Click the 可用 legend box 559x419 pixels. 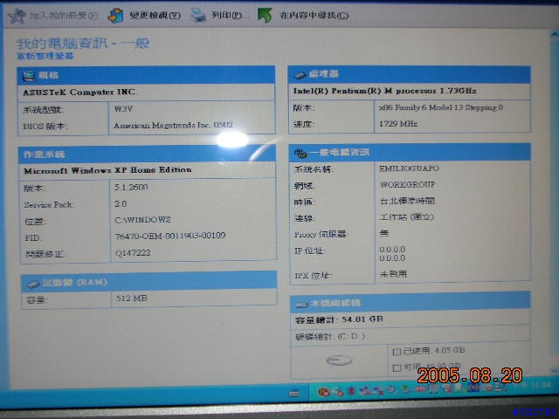tap(397, 367)
